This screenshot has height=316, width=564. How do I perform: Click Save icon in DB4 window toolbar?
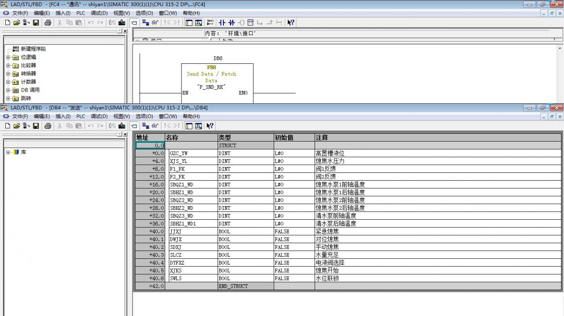36,126
